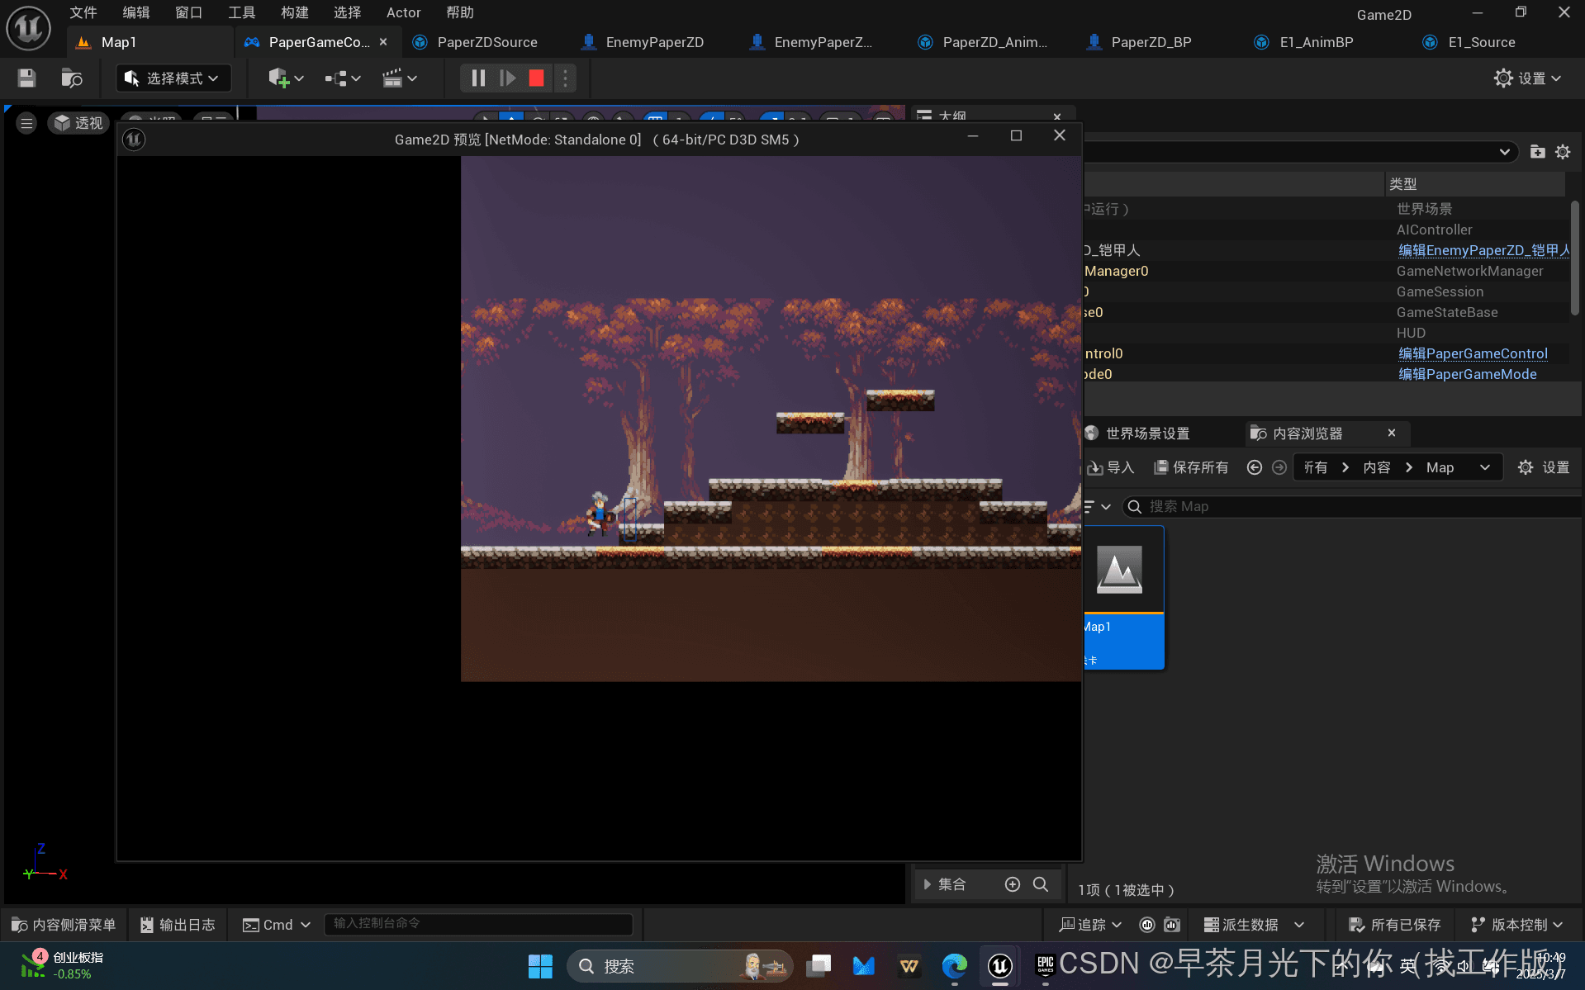Switch to the PaperZDSource tab

(x=486, y=42)
